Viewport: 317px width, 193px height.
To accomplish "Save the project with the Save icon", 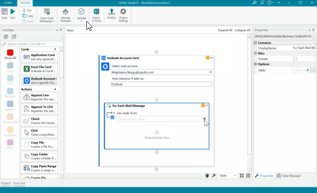I will (x=4, y=13).
